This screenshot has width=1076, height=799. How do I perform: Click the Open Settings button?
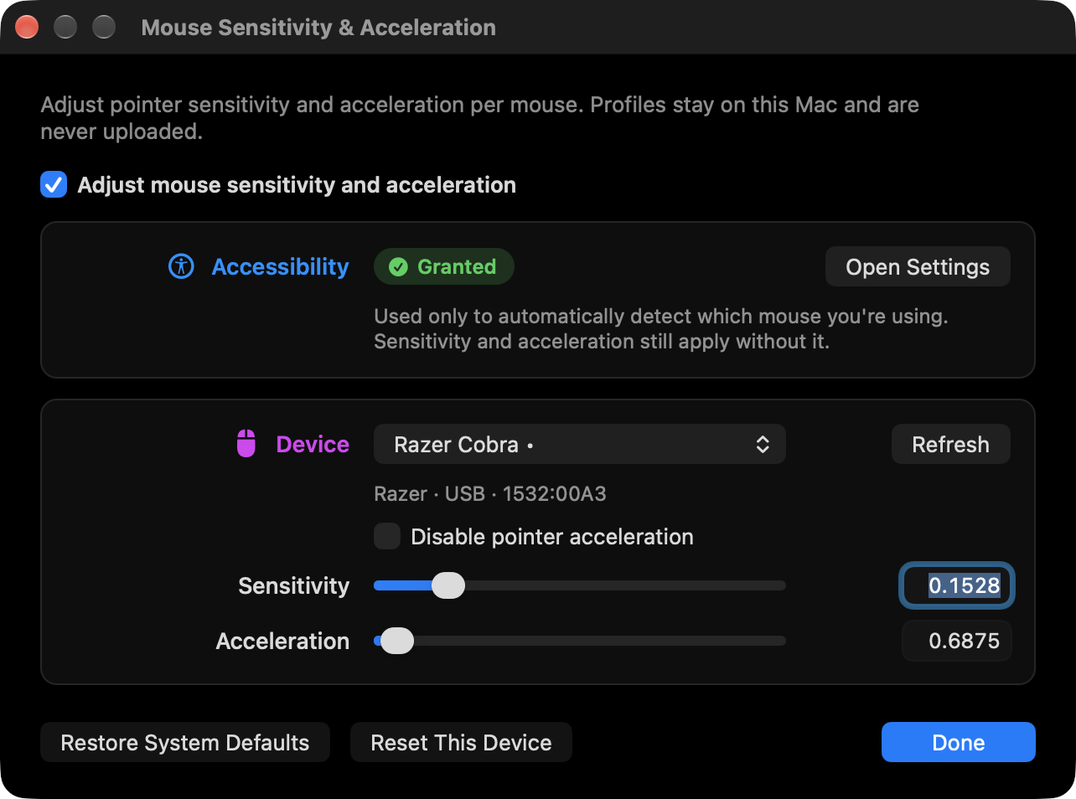[918, 266]
